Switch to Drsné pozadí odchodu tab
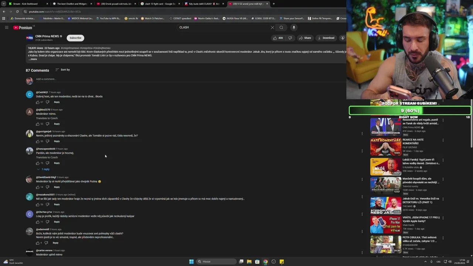 point(116,4)
